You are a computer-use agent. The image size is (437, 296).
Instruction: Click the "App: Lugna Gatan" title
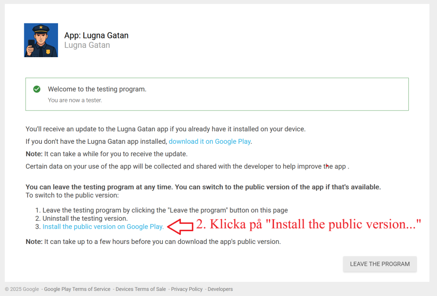pos(96,35)
